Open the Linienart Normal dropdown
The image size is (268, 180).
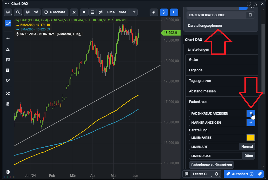(247, 147)
